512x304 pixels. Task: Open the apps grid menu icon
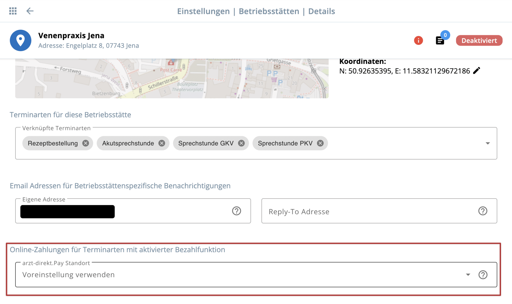point(13,11)
